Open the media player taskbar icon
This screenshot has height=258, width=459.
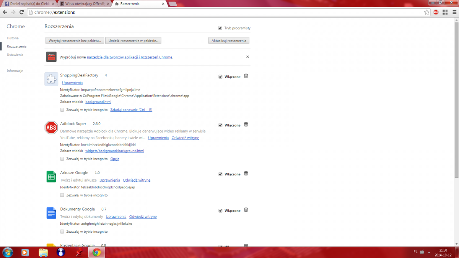point(25,252)
